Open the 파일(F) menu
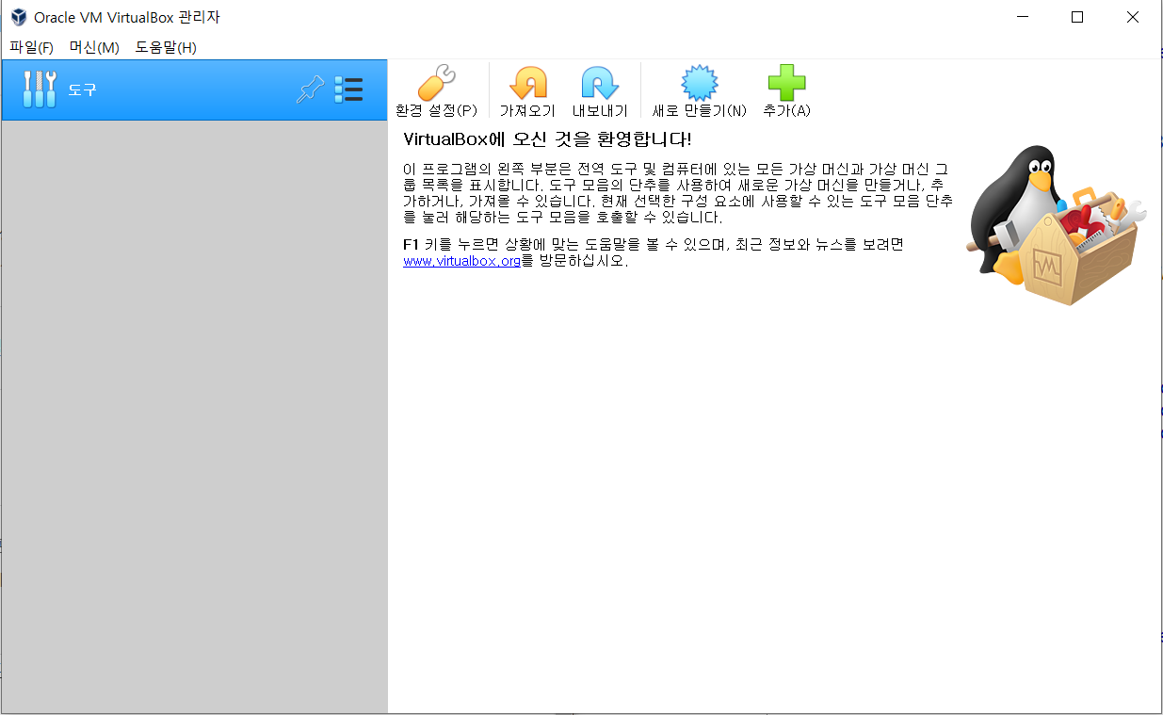This screenshot has height=715, width=1163. pyautogui.click(x=31, y=47)
